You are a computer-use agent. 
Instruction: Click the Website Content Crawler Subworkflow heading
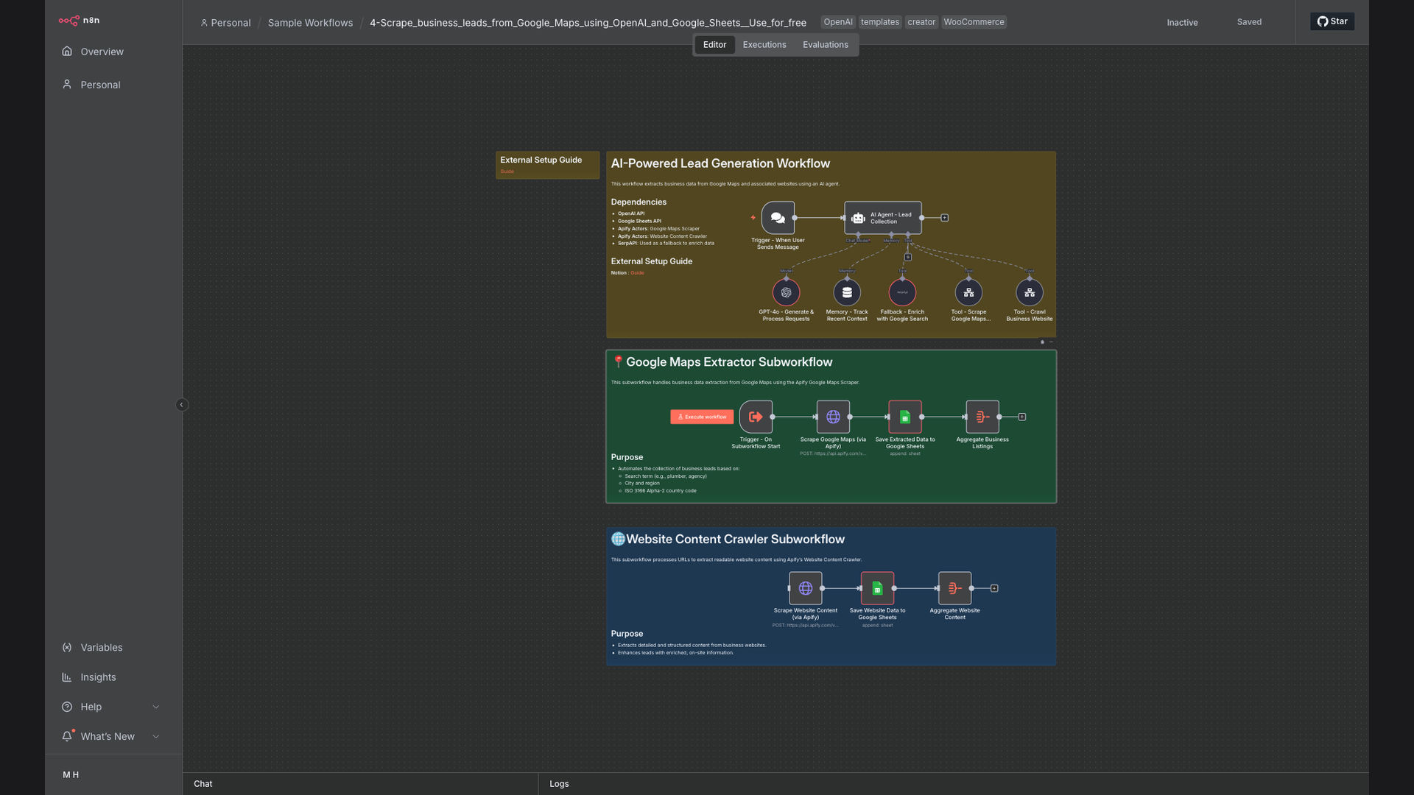[735, 540]
